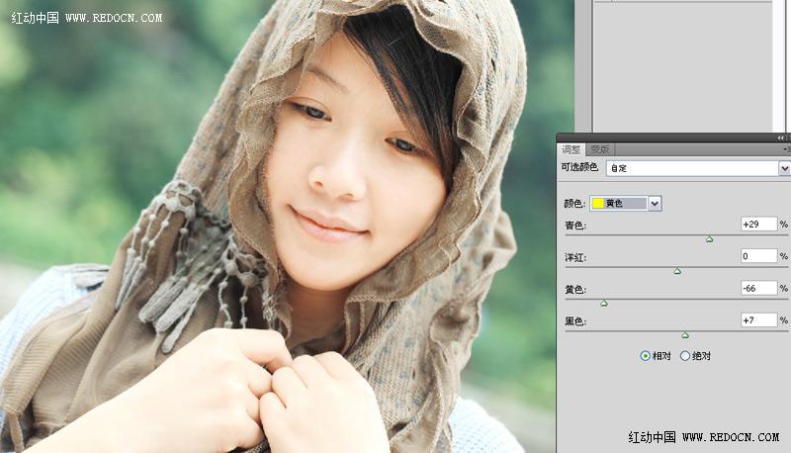Click the 黑色 value field showing +7
The image size is (791, 453).
[x=758, y=319]
